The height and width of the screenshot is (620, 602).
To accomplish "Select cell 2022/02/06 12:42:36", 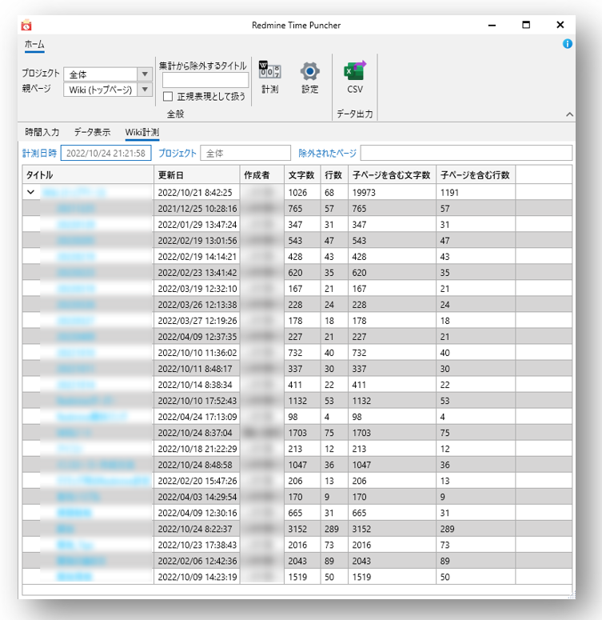I will pos(197,561).
